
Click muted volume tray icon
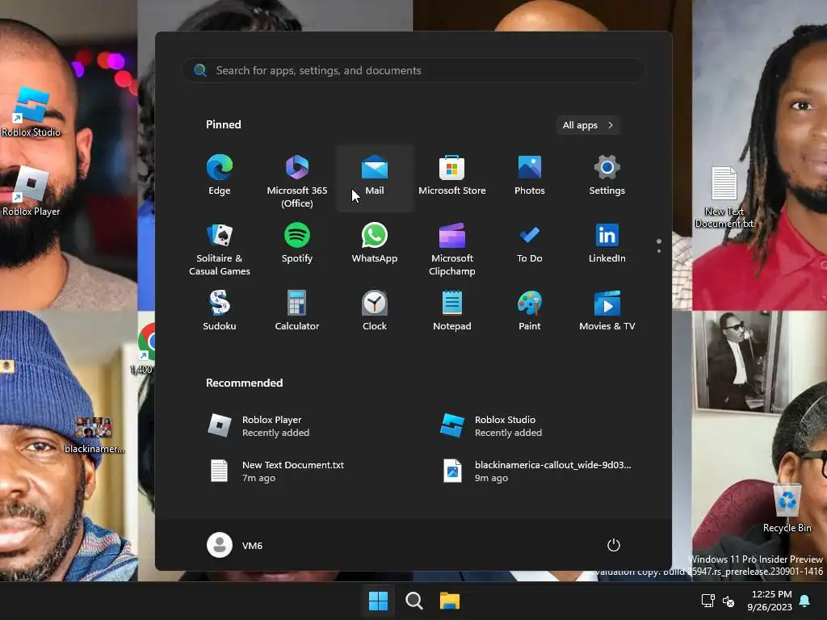coord(728,601)
